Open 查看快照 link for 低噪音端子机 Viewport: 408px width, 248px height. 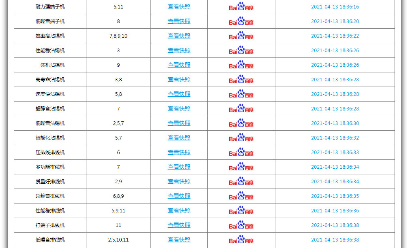[179, 21]
